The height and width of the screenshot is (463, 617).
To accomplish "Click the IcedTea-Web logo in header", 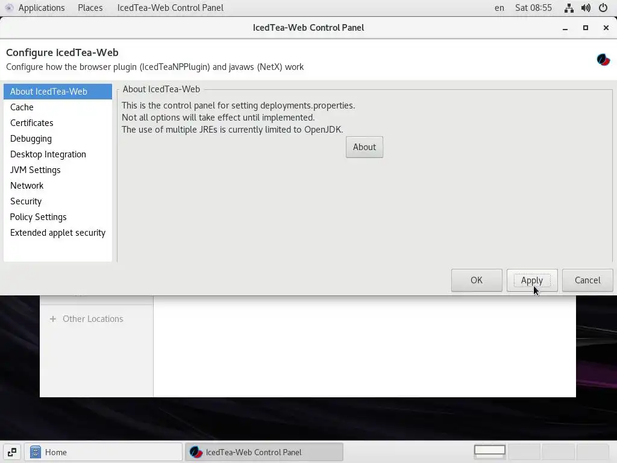I will (603, 60).
